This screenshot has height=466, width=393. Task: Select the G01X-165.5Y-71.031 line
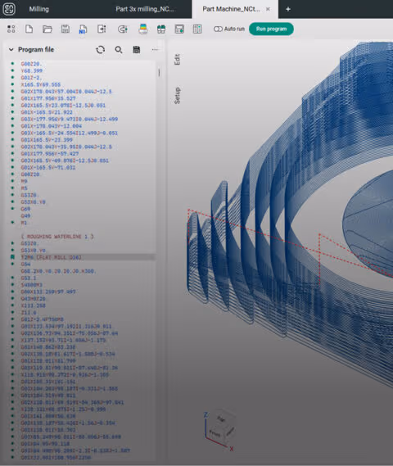click(x=48, y=168)
